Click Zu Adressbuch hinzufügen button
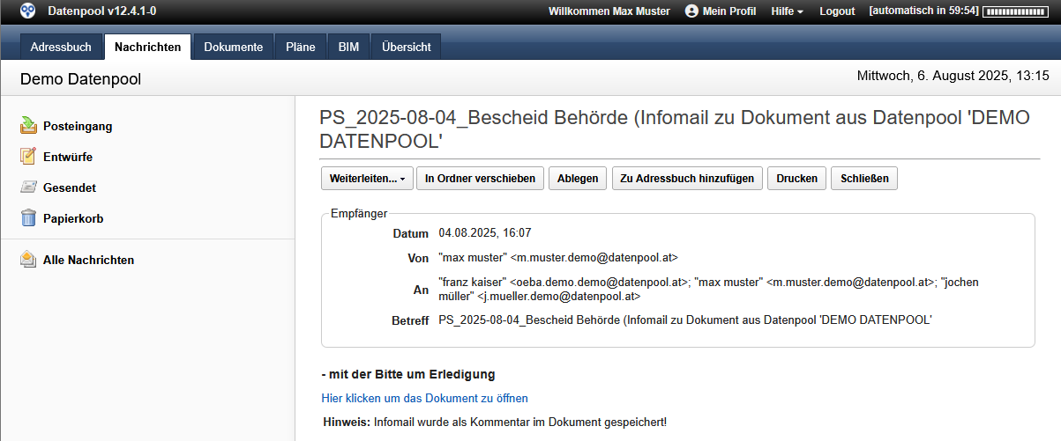Image resolution: width=1061 pixels, height=441 pixels. tap(687, 178)
